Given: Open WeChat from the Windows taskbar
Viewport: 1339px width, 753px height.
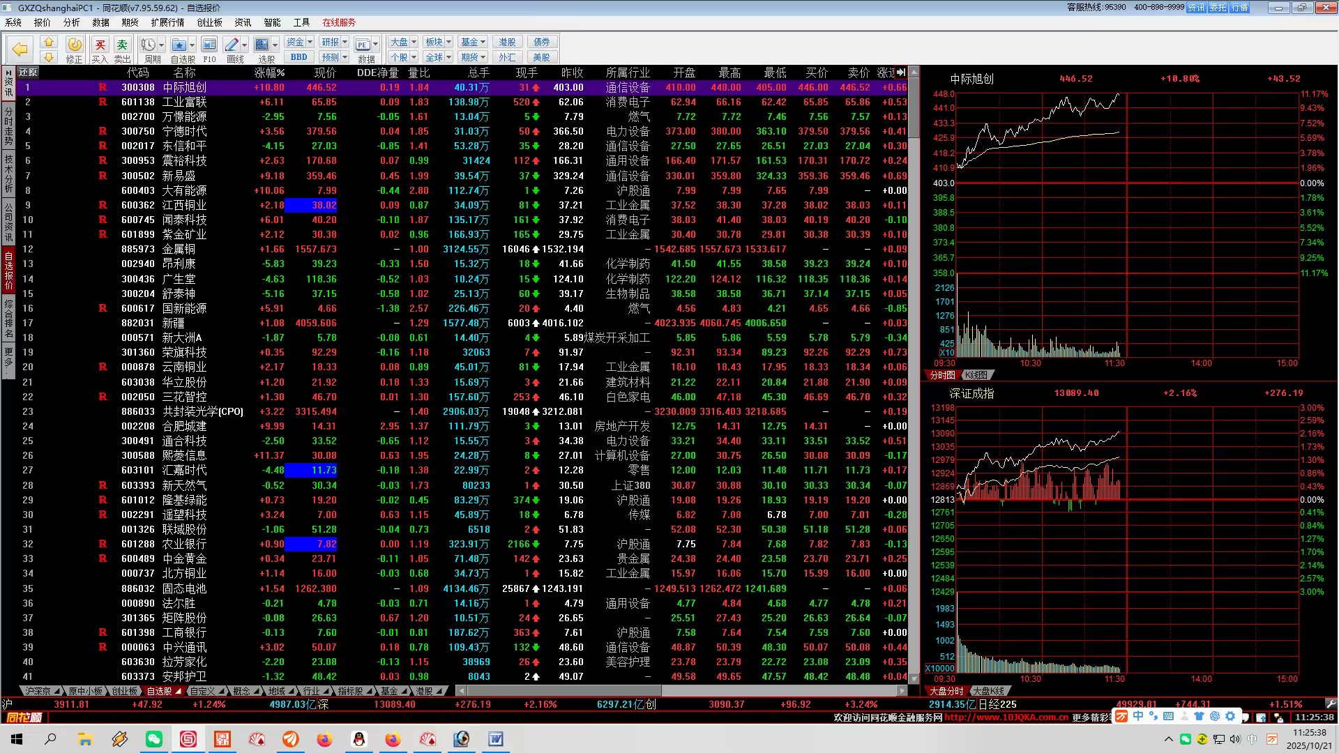Looking at the screenshot, I should pos(154,739).
